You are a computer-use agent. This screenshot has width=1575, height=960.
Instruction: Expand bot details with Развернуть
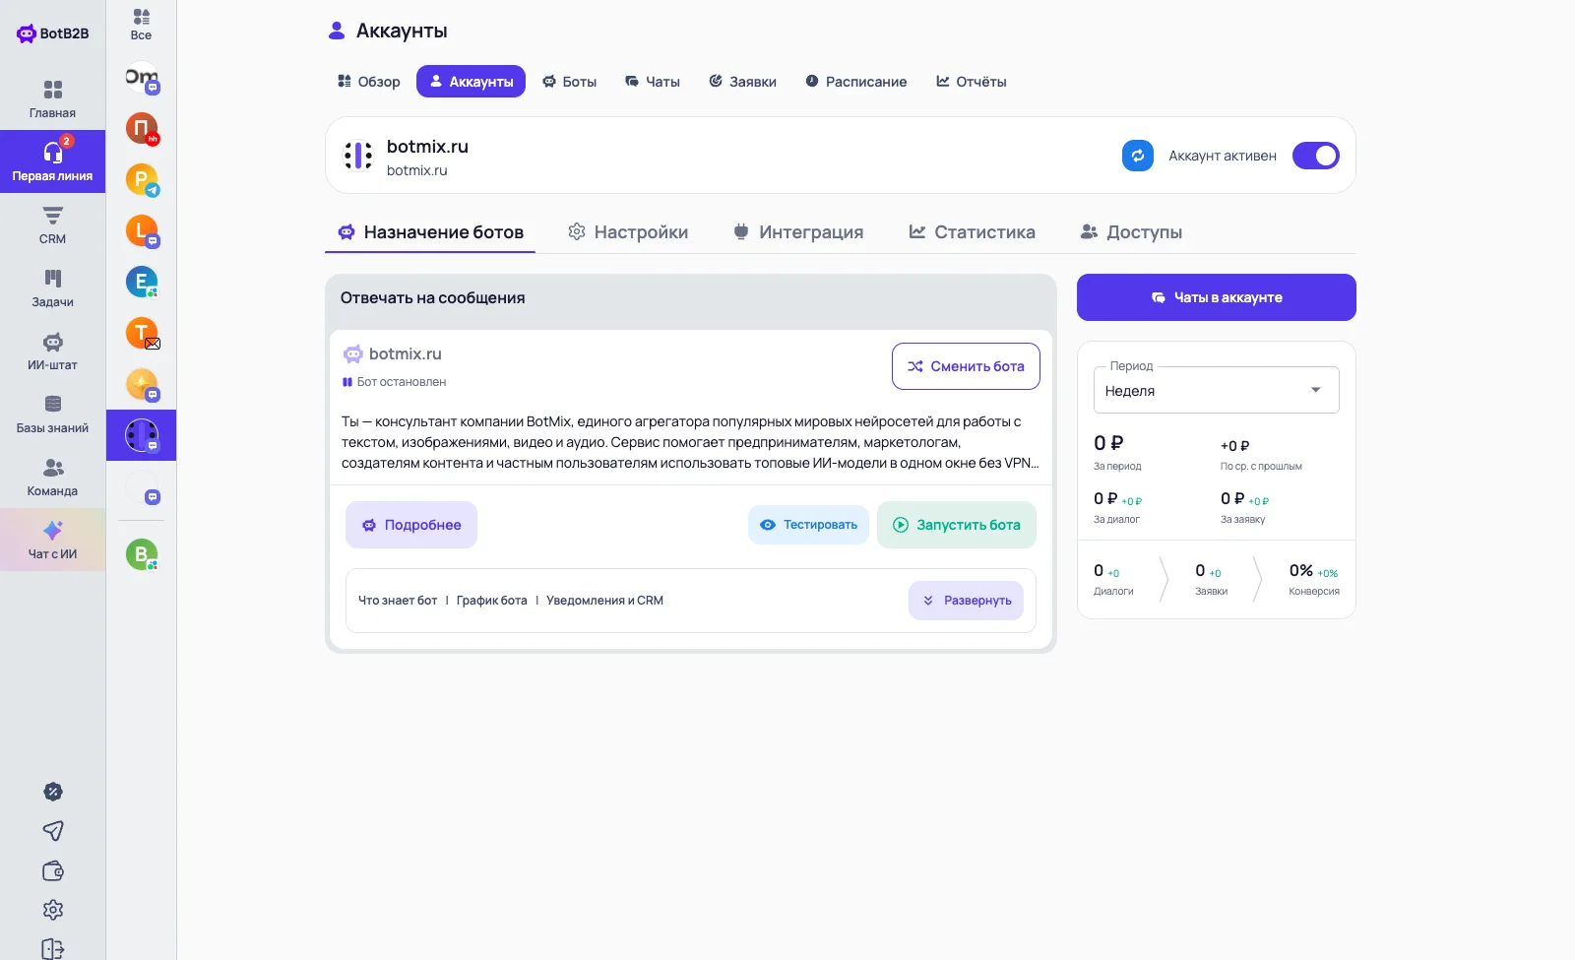point(967,601)
